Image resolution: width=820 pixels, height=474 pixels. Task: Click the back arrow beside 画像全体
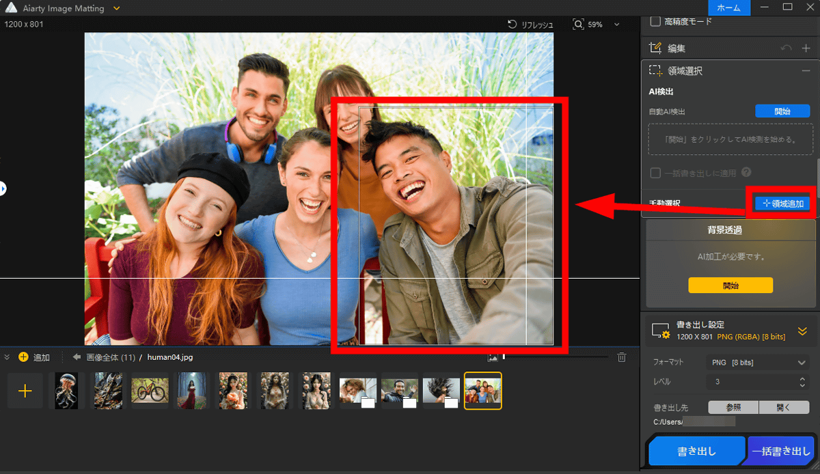click(77, 357)
